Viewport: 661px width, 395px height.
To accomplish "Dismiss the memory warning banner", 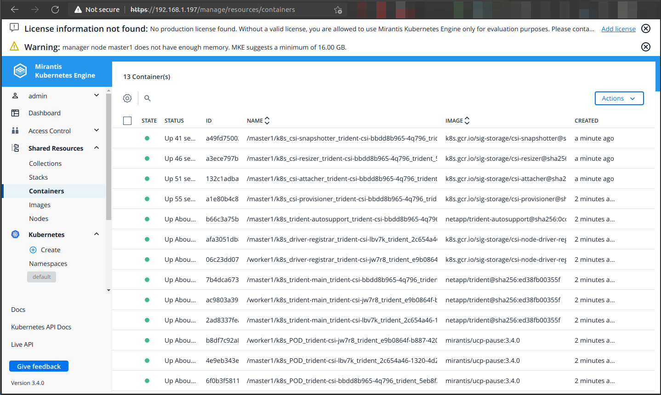I will point(646,47).
